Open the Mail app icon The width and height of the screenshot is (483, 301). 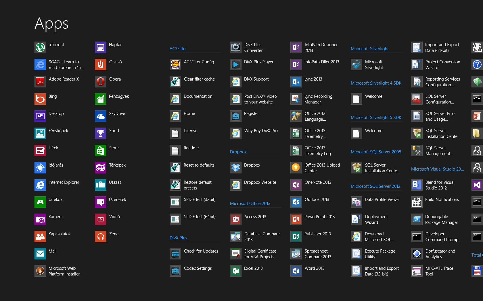point(40,254)
